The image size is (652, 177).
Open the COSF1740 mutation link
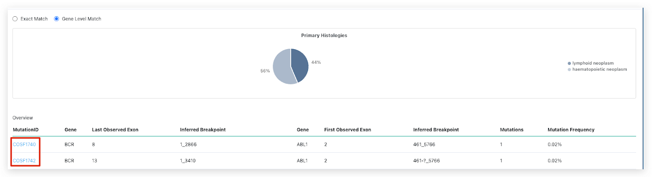[x=24, y=145]
